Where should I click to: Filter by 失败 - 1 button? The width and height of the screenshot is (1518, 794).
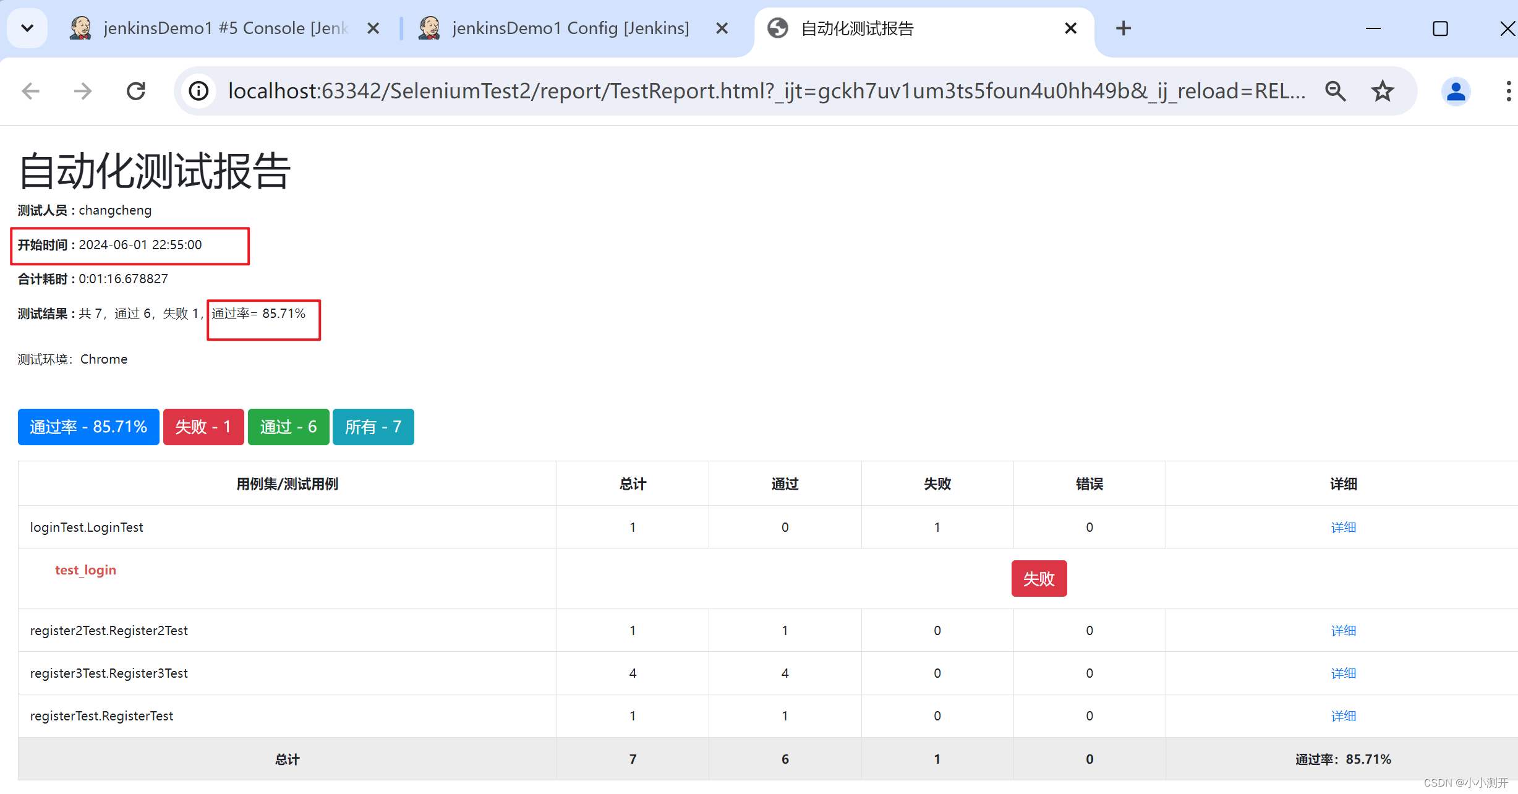coord(203,427)
